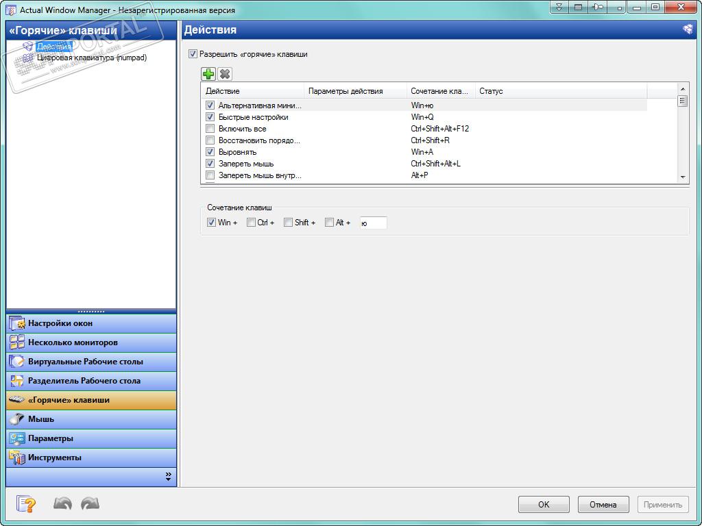Click hotkey list scrollbar down arrow
Screen dimensions: 702x526
pos(683,177)
